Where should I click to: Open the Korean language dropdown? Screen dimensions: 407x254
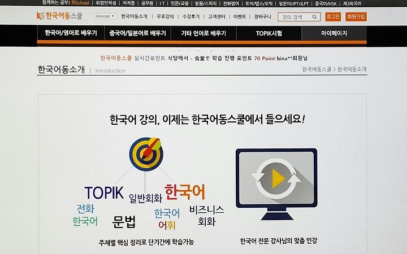(x=105, y=16)
